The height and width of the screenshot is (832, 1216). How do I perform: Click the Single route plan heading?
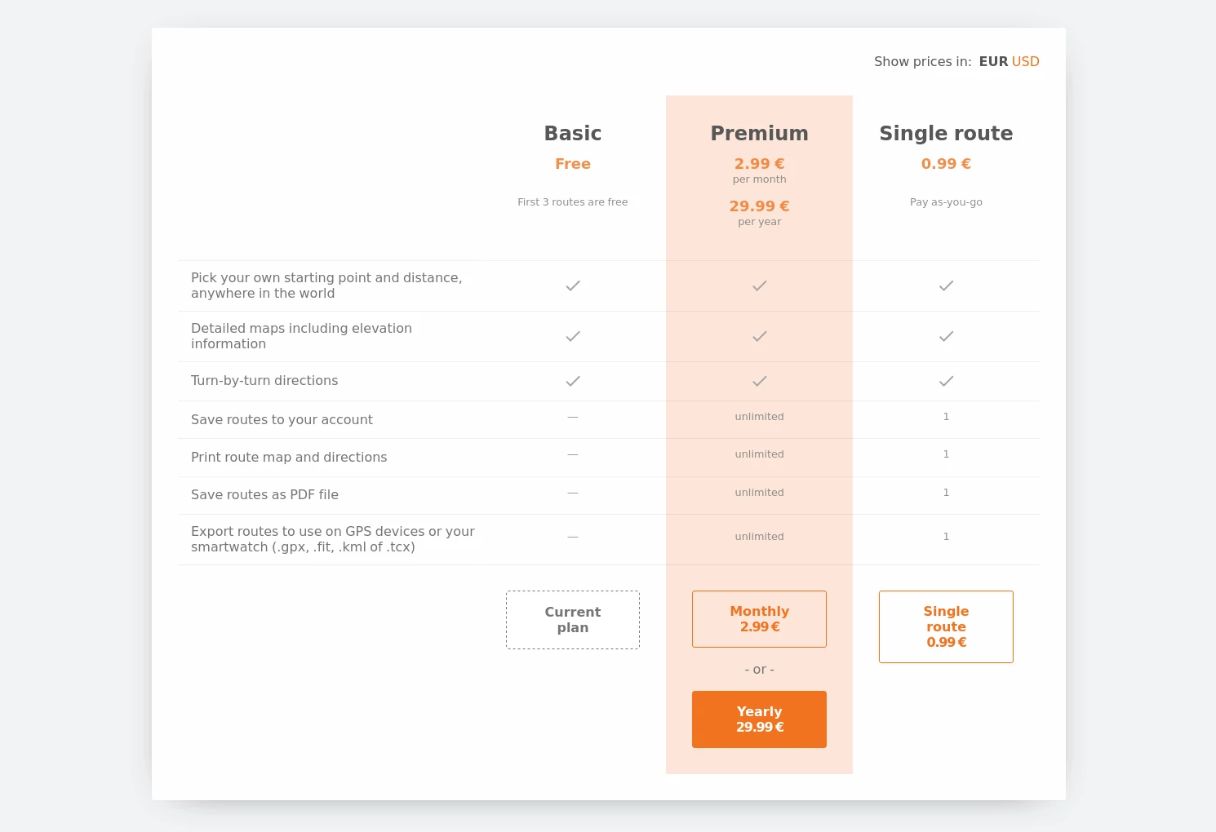click(946, 134)
